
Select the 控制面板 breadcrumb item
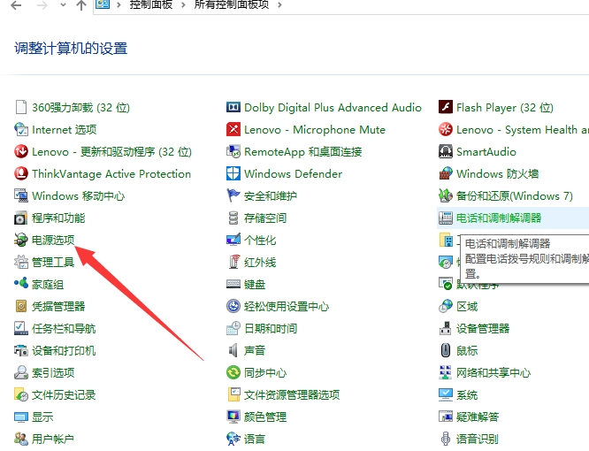[151, 4]
